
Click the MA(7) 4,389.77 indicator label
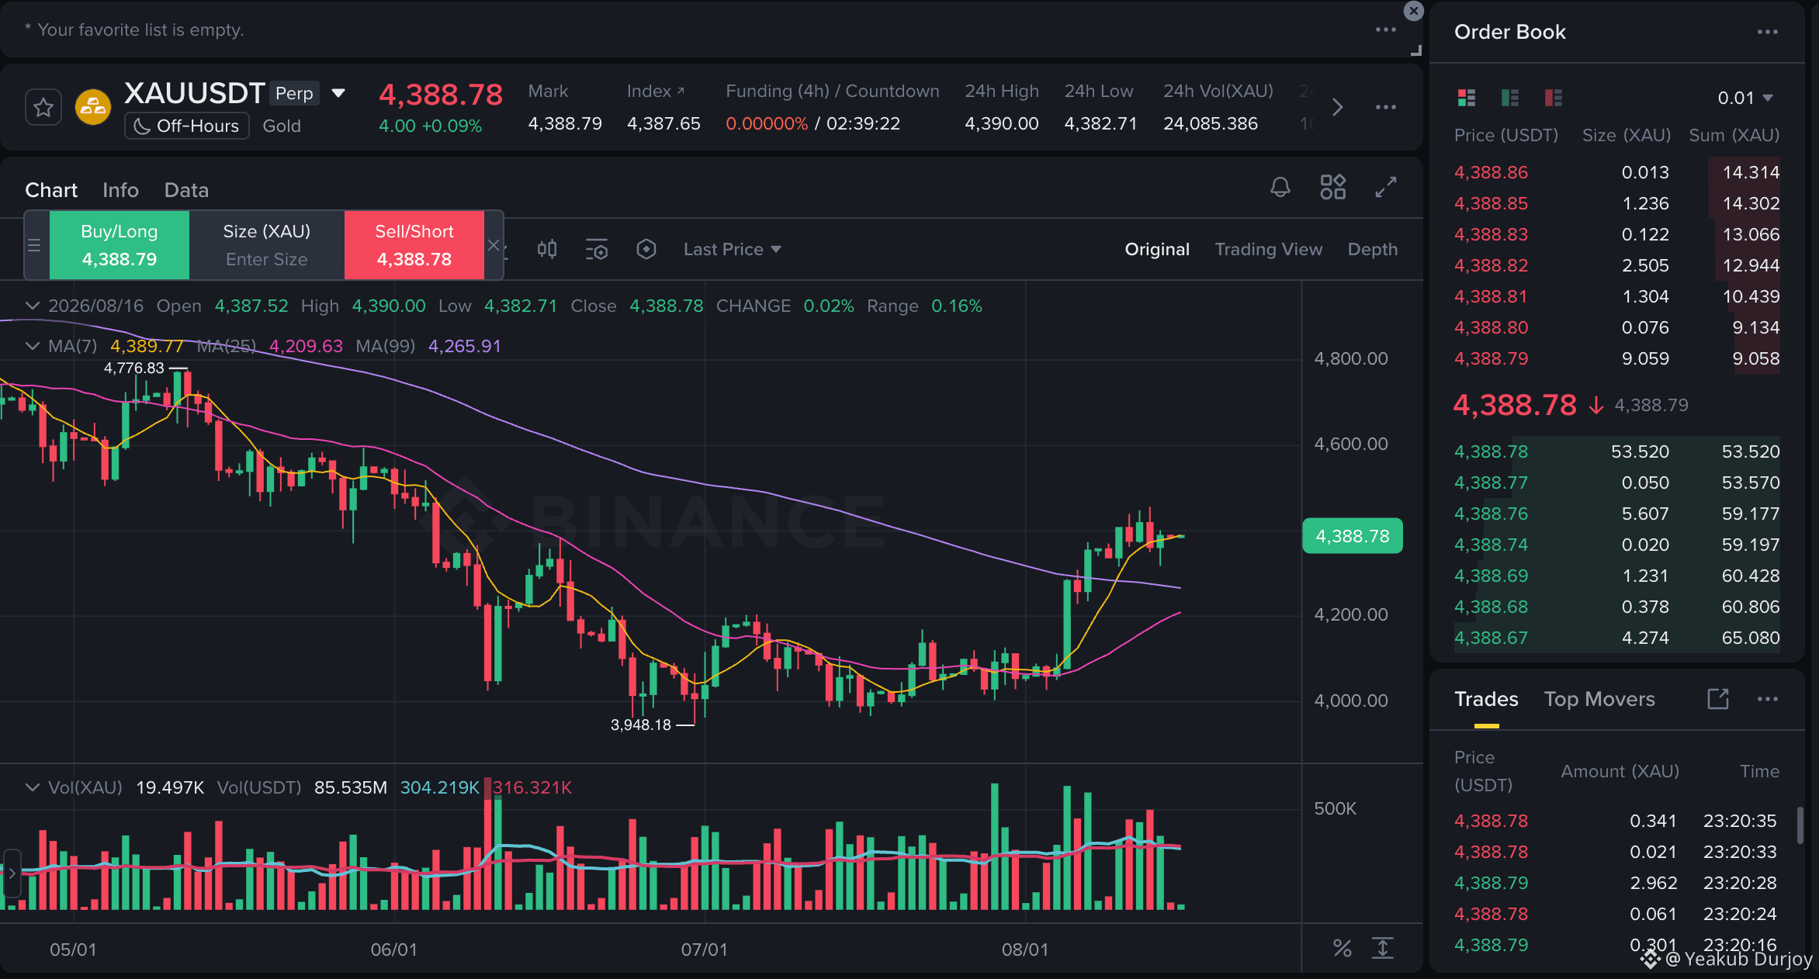tap(116, 346)
